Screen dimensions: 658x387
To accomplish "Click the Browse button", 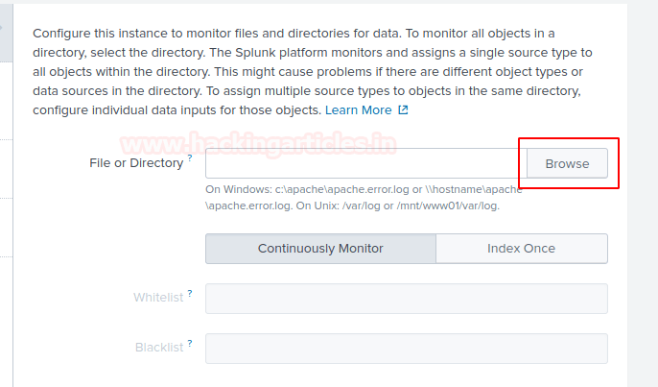I will click(567, 163).
